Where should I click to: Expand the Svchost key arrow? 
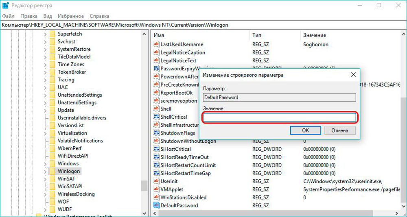(x=44, y=41)
